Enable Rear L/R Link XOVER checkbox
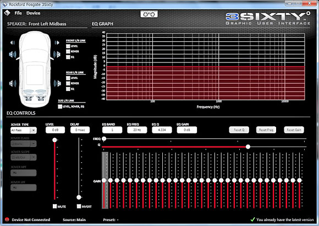This screenshot has height=226, width=319. [68, 83]
